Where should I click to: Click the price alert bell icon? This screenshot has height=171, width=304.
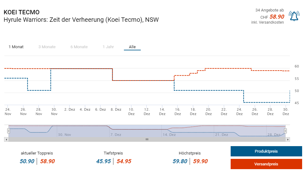click(294, 16)
